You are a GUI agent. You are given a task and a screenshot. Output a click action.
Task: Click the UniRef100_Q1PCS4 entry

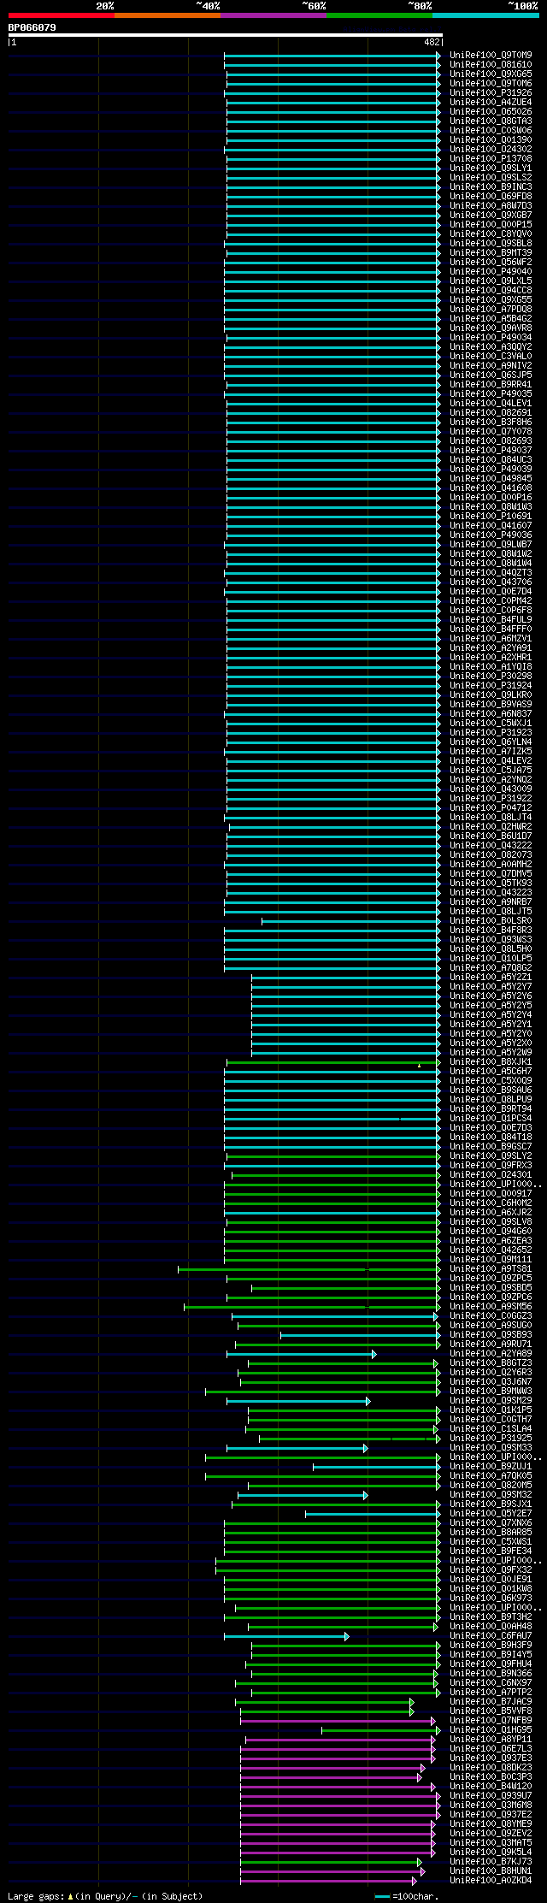(491, 1118)
